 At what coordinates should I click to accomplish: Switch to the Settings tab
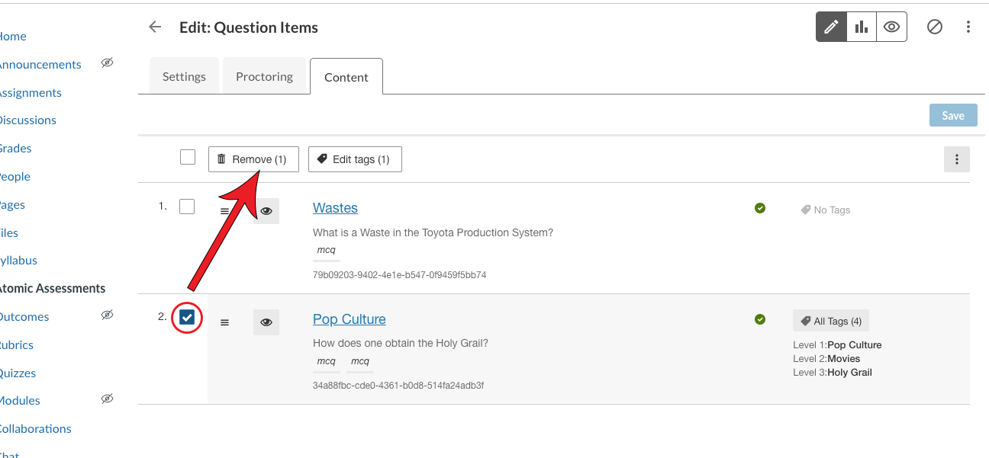184,75
